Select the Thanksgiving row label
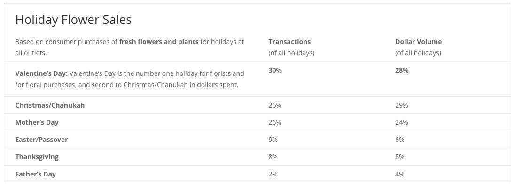Viewport: 514px width, 191px height. coord(37,157)
